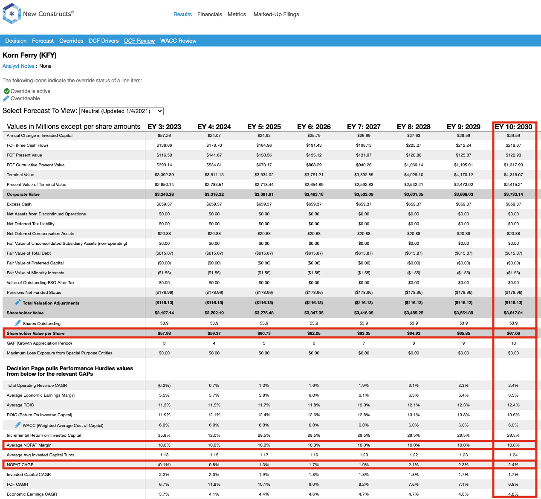
Task: Click the Annual Change in Invested Capital row label
Action: tap(40, 136)
